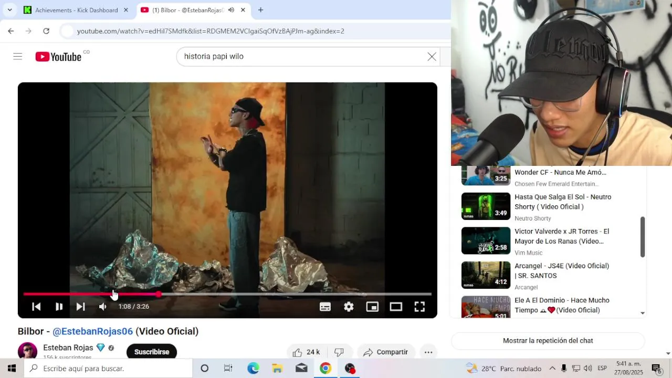Open Victor Valverde x JR Torres video title
672x378 pixels.
[x=562, y=236]
